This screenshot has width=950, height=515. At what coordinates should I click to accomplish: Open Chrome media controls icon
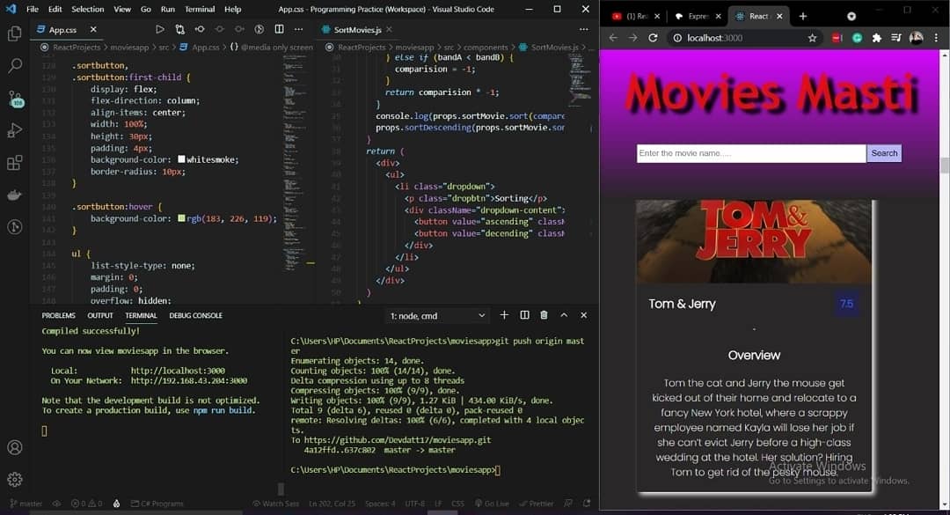896,38
